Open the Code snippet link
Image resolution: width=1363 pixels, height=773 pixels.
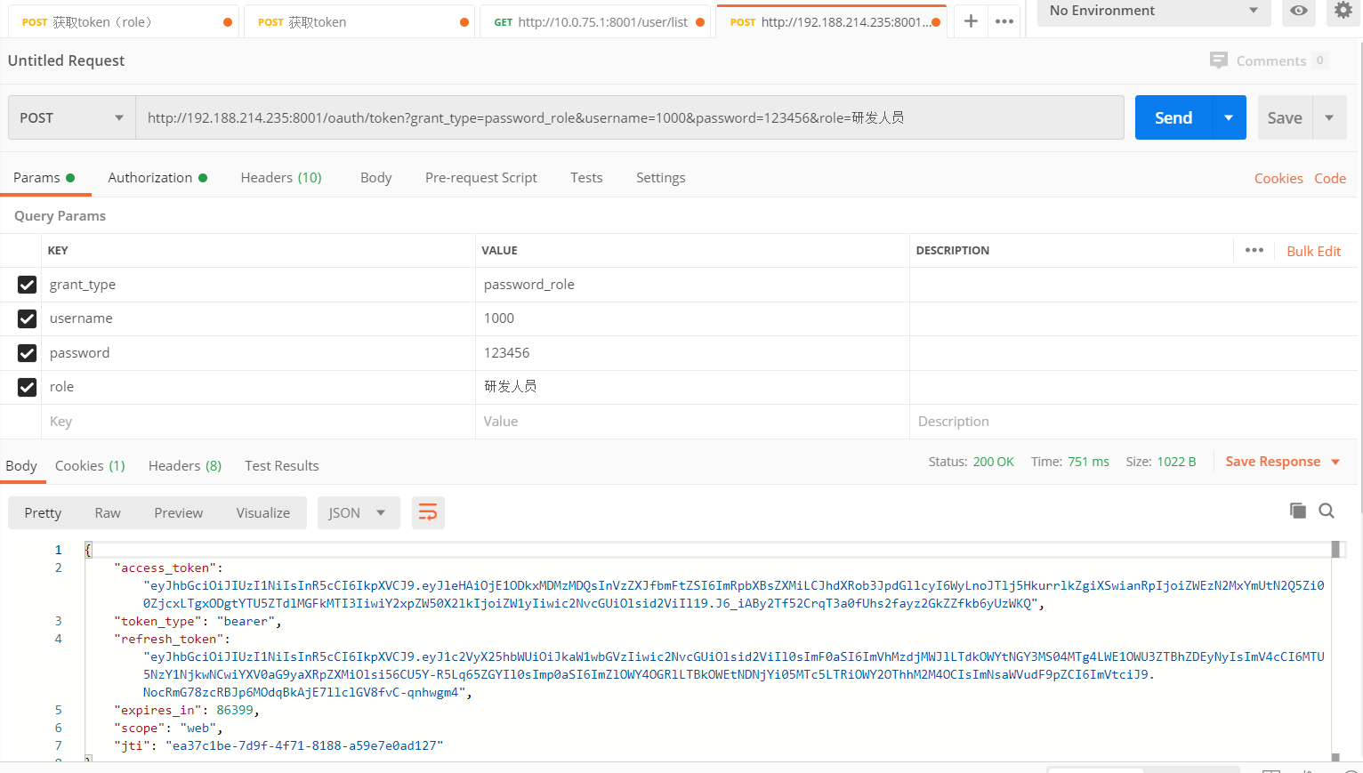tap(1330, 179)
